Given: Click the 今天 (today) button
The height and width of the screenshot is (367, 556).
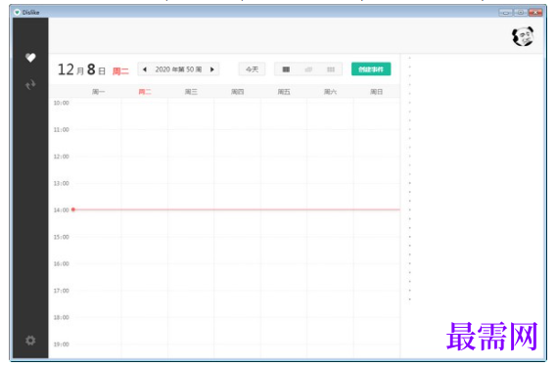Looking at the screenshot, I should tap(252, 69).
